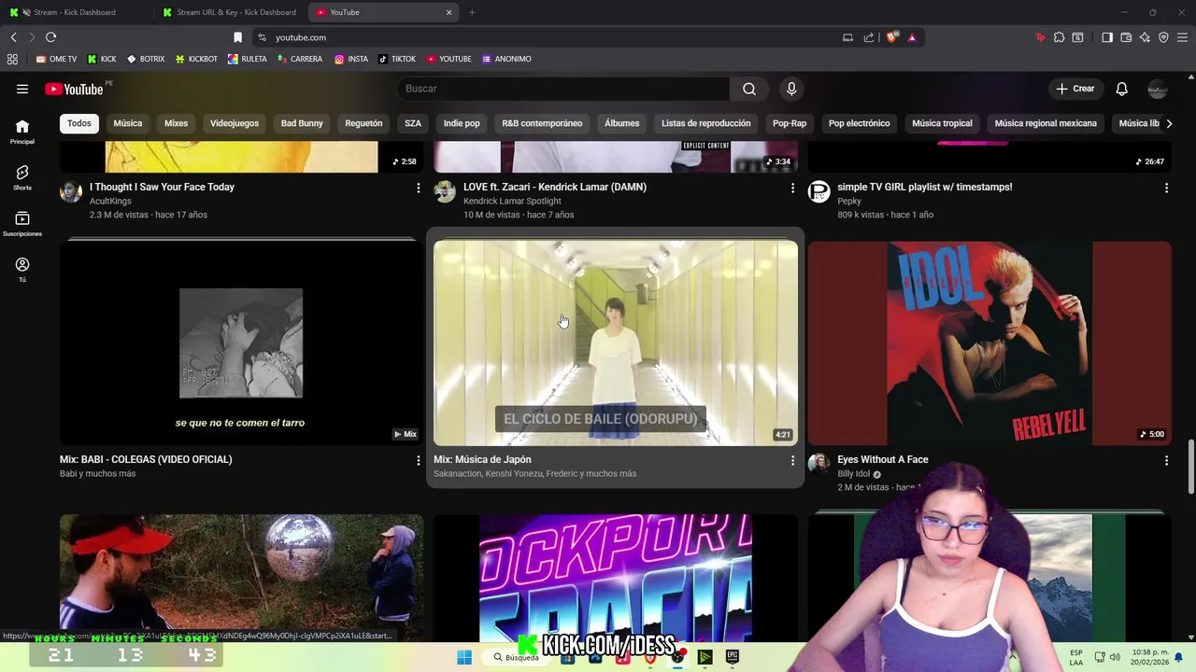Go to Principal in the sidebar

tap(22, 132)
